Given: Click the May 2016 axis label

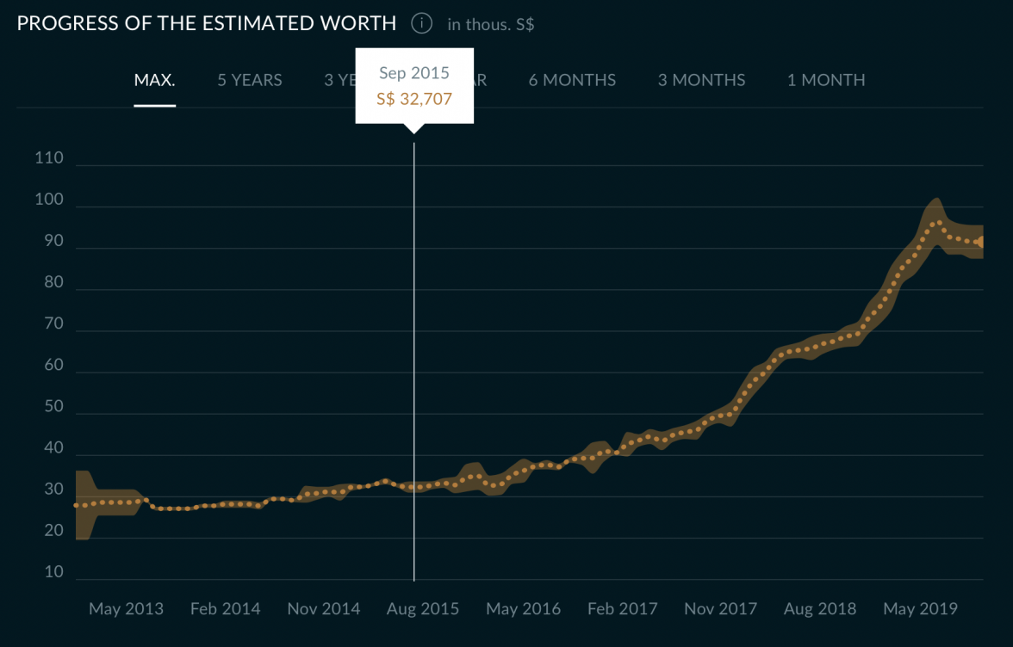Looking at the screenshot, I should point(523,609).
